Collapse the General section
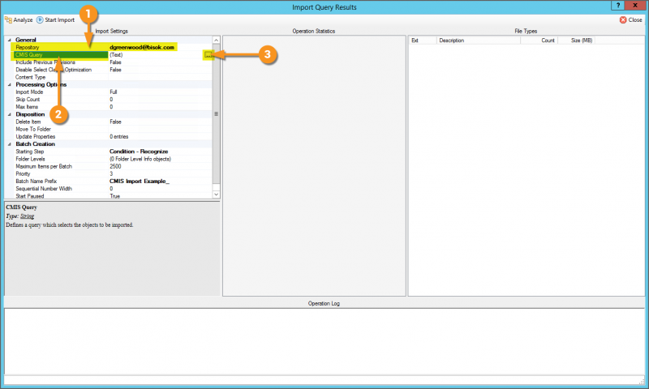 [10, 40]
